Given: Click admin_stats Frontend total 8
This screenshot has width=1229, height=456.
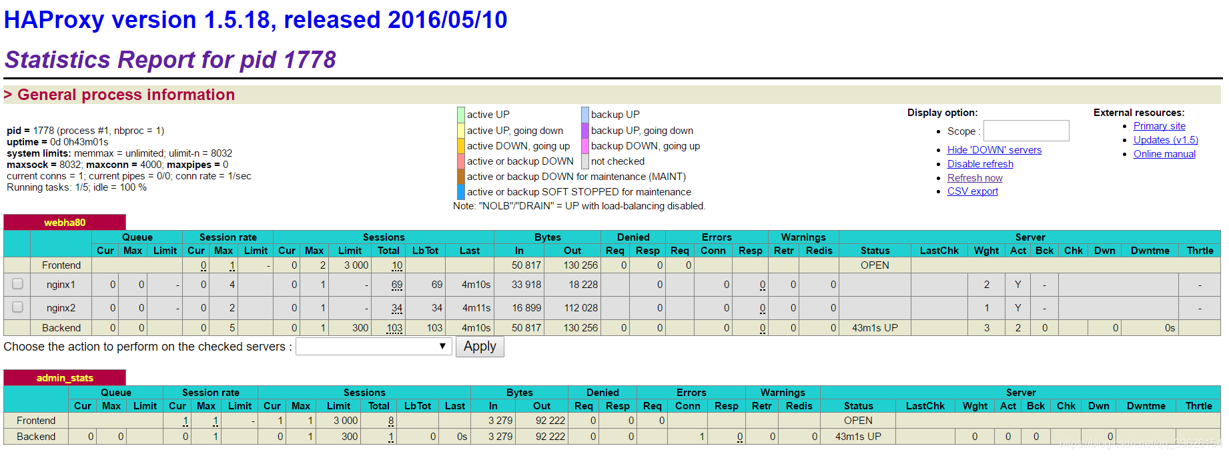Looking at the screenshot, I should click(391, 421).
